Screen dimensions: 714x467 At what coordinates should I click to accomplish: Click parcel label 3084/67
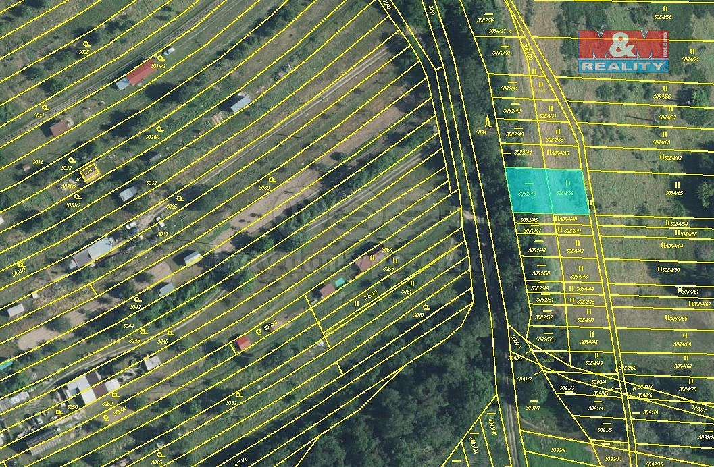(x=702, y=304)
